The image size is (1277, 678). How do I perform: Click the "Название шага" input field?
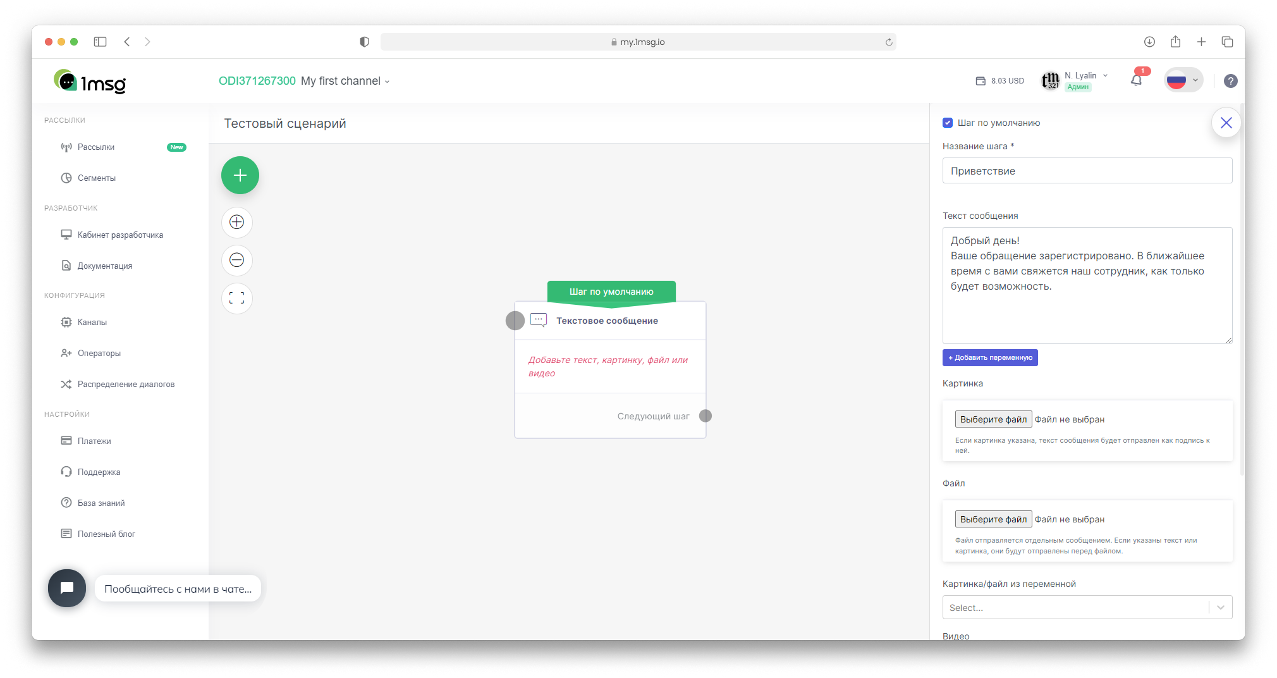coord(1087,171)
